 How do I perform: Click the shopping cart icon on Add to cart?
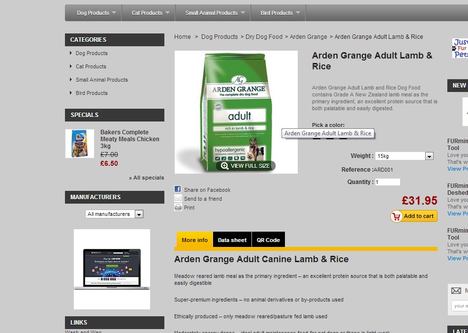coord(396,216)
